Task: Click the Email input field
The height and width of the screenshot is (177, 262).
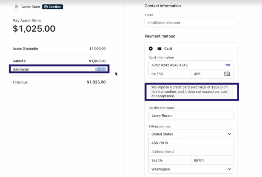Action: pyautogui.click(x=191, y=22)
